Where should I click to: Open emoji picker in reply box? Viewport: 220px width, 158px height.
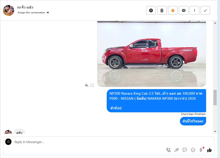tap(193, 150)
